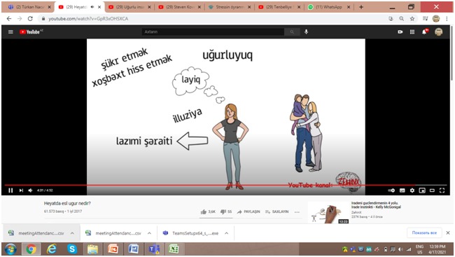Mute the video volume

click(x=30, y=190)
